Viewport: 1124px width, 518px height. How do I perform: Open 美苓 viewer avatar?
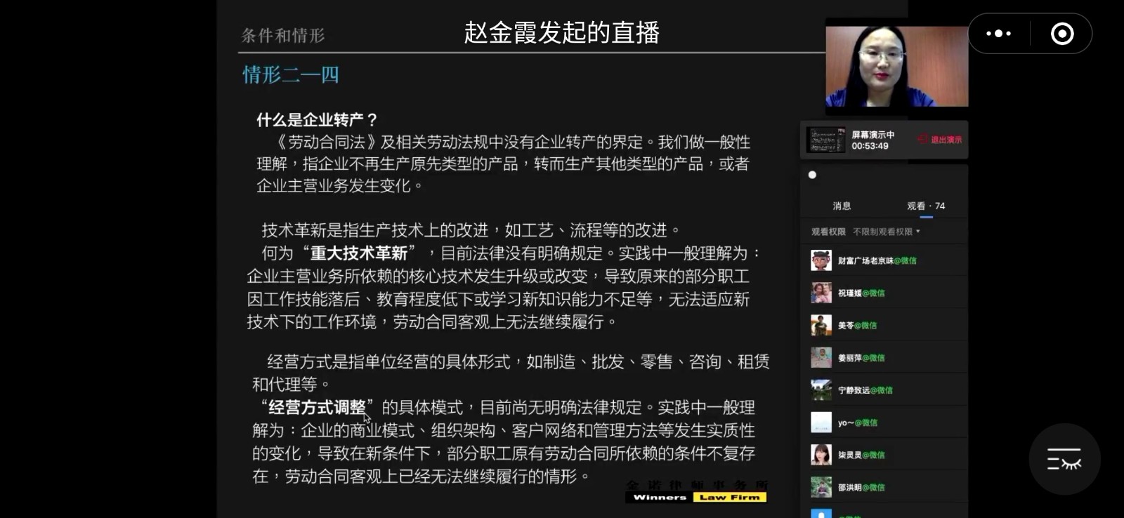(x=821, y=325)
